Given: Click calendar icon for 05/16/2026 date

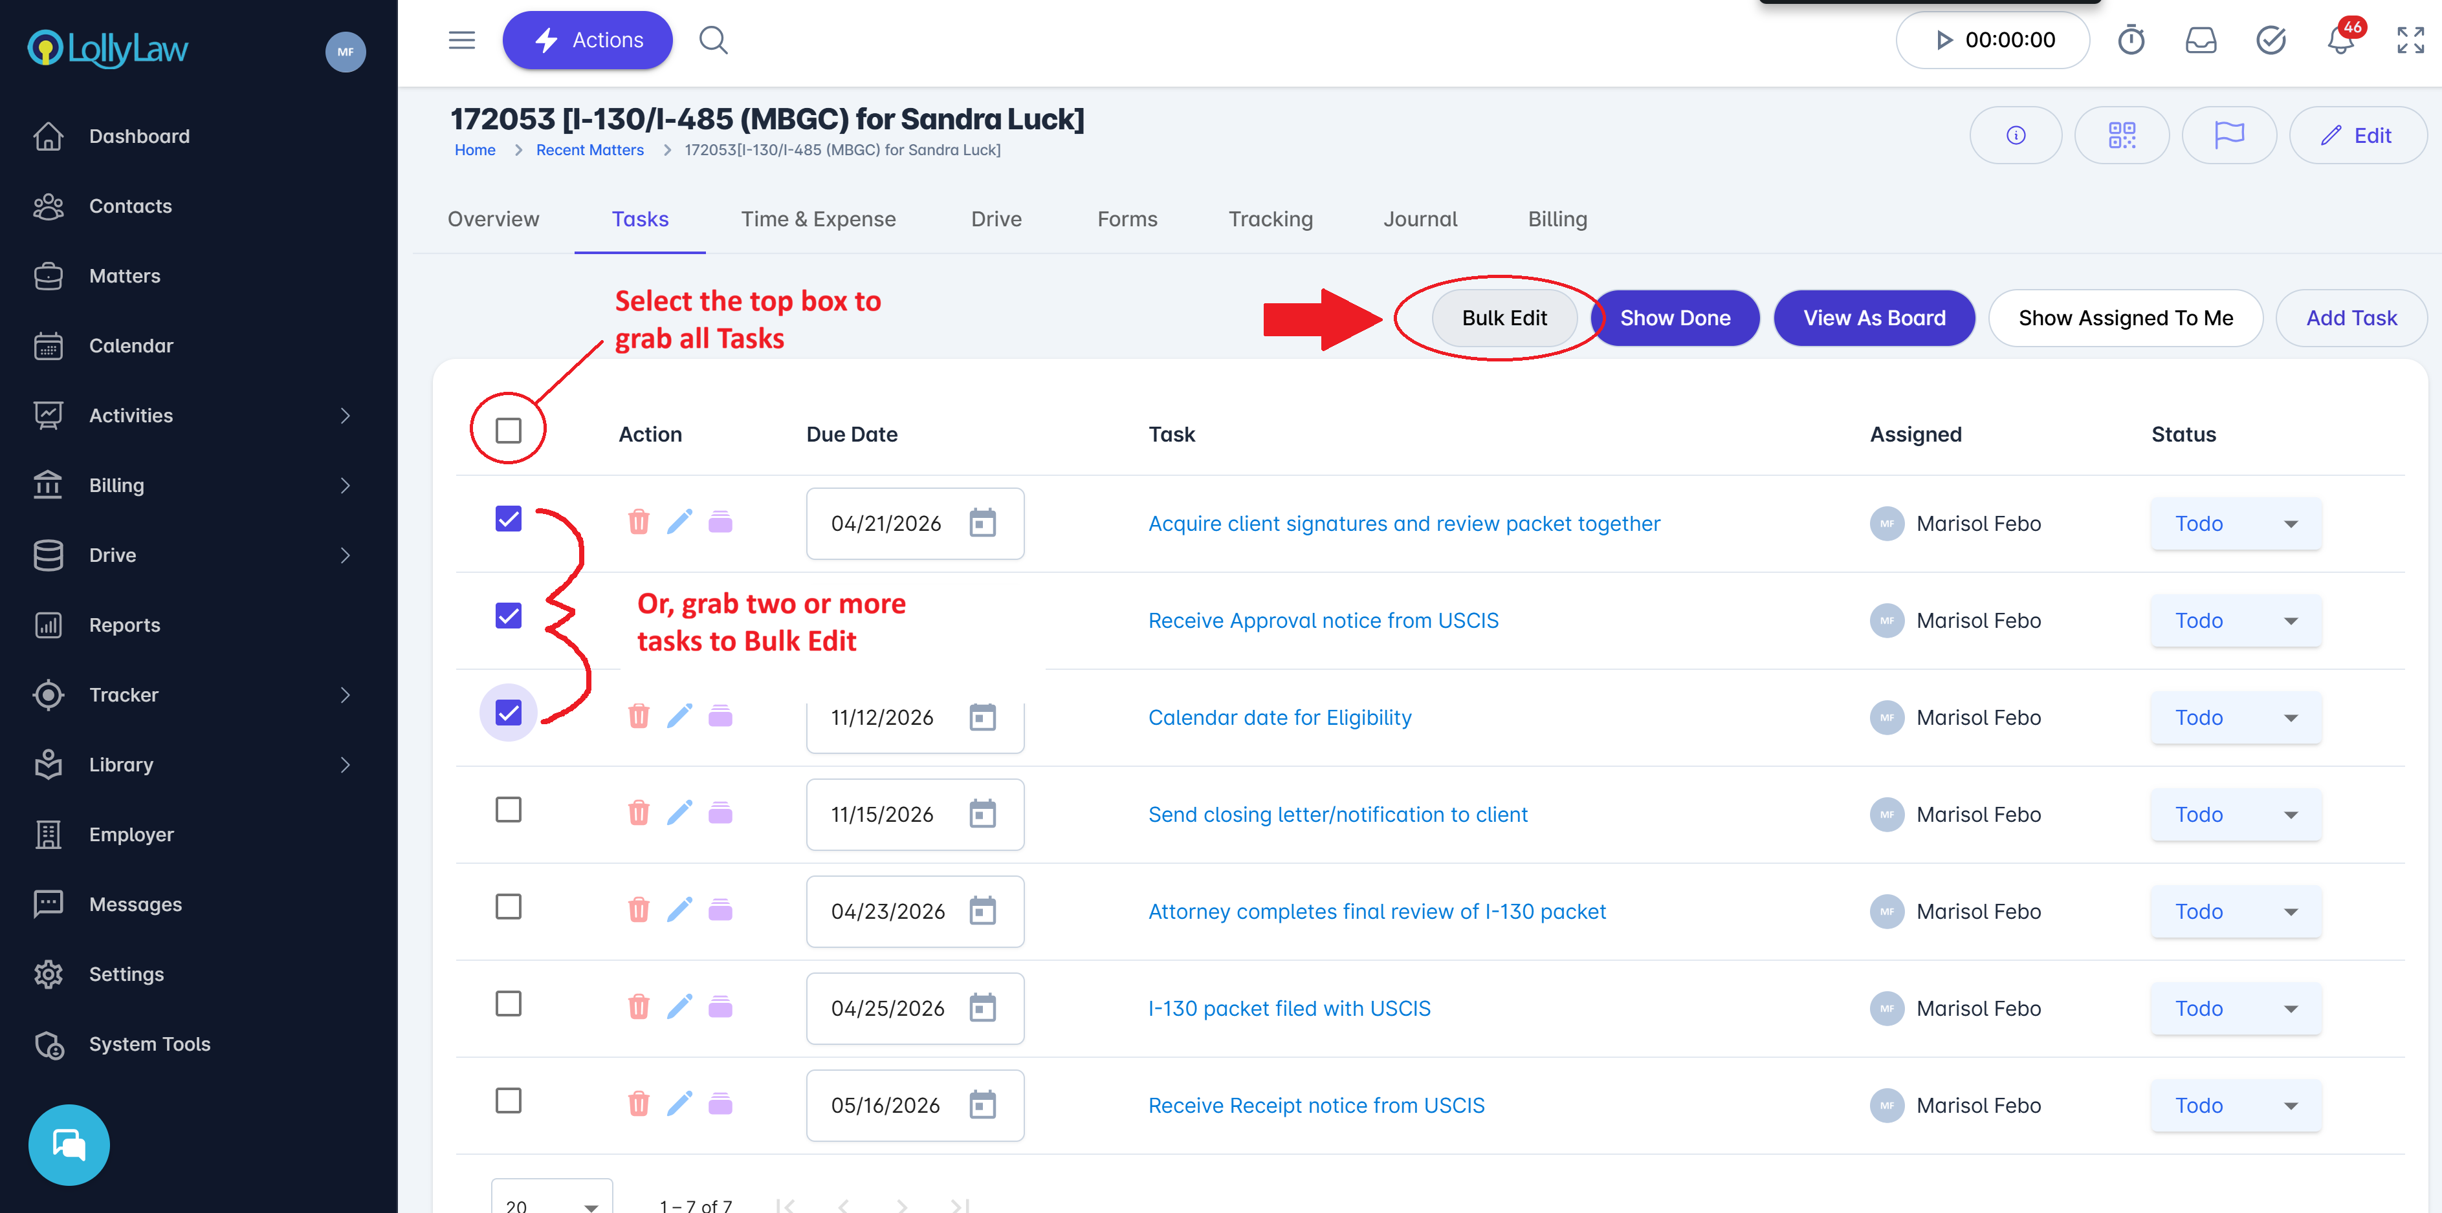Looking at the screenshot, I should (982, 1105).
